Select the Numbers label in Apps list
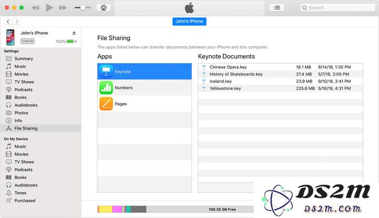Image resolution: width=379 pixels, height=218 pixels. pyautogui.click(x=124, y=88)
